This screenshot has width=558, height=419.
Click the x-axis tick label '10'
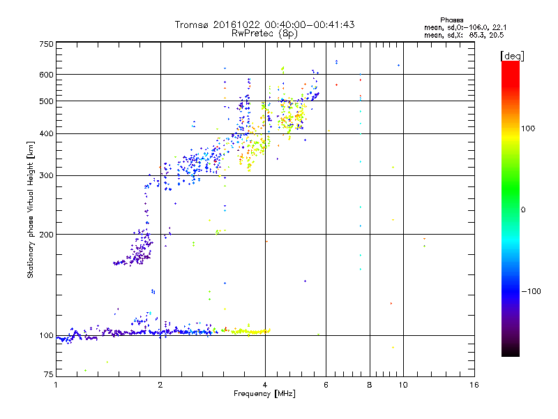coord(403,385)
